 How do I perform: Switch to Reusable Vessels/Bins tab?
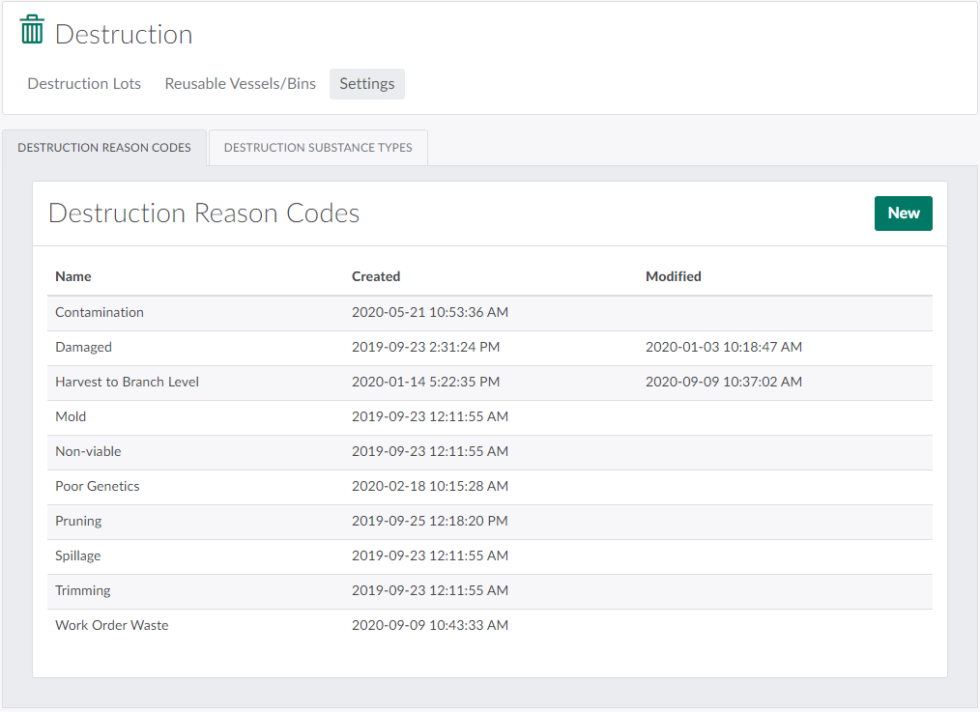coord(240,84)
